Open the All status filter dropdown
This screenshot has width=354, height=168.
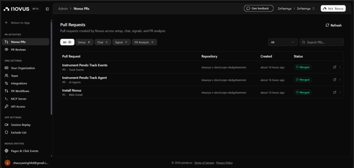point(283,42)
